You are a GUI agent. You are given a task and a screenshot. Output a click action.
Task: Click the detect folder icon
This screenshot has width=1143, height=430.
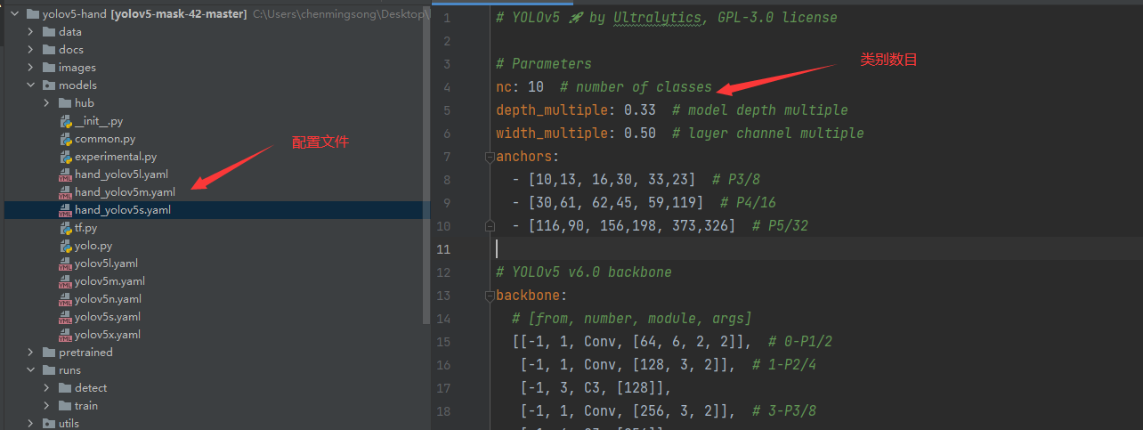click(65, 388)
